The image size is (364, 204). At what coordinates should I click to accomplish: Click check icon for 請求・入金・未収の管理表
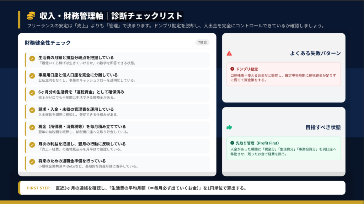[32, 111]
